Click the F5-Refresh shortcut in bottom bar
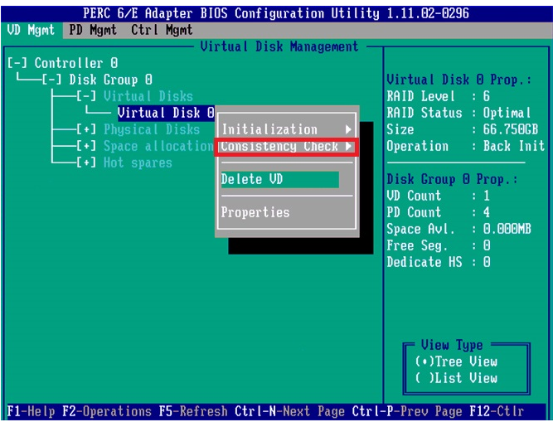Screen dimensions: 553x422 (193, 411)
